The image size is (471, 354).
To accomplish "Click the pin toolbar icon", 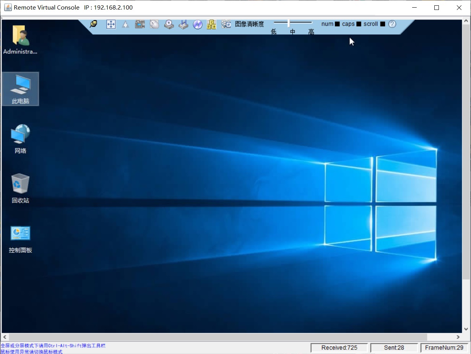I will [x=93, y=24].
